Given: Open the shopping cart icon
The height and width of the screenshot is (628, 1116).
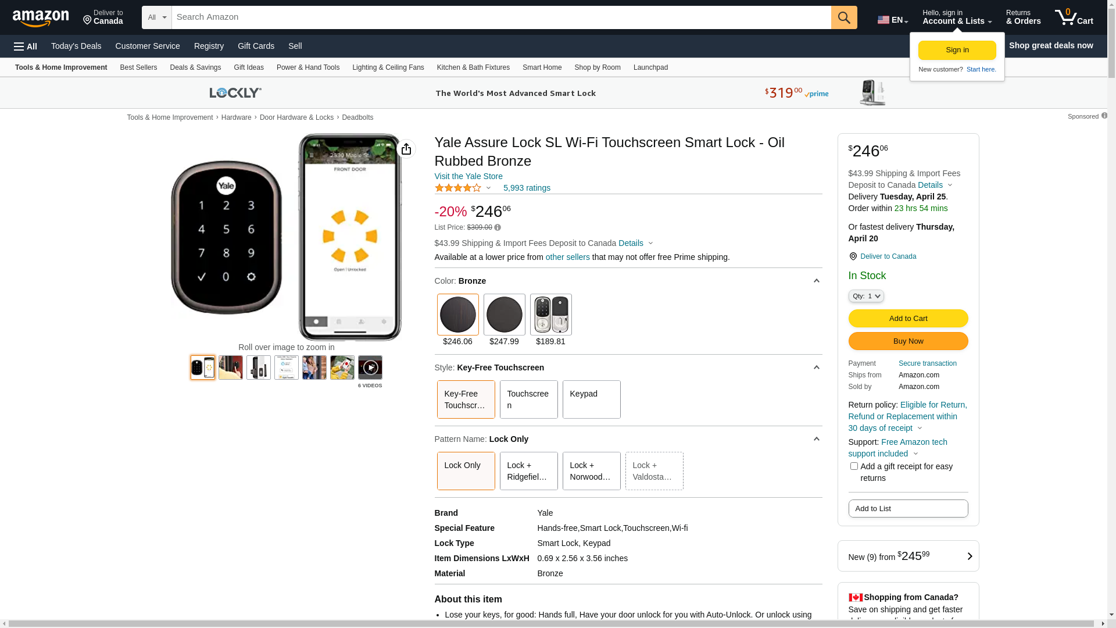Looking at the screenshot, I should click(1074, 17).
